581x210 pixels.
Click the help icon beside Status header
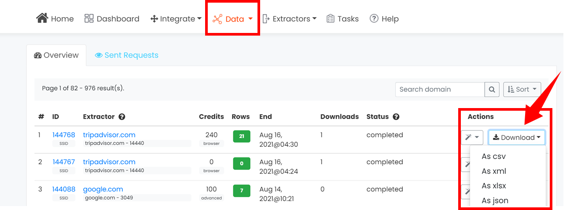(x=396, y=117)
